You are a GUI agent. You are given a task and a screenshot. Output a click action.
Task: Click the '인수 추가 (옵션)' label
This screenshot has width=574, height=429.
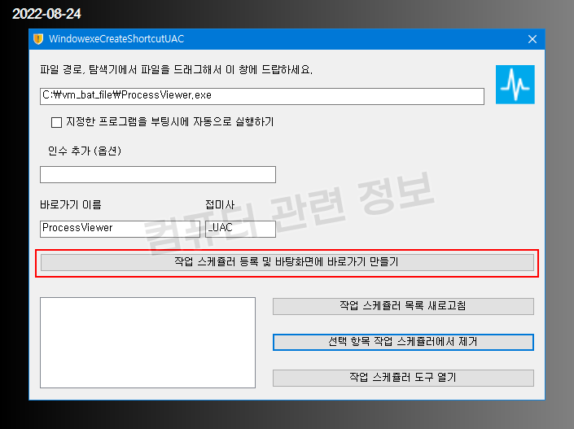(x=85, y=151)
